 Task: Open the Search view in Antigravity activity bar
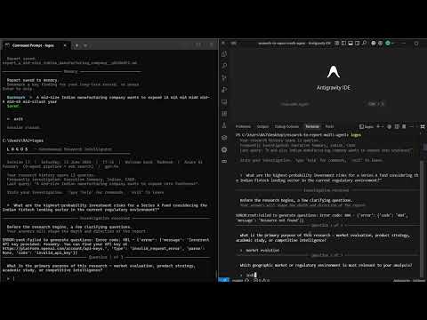click(x=224, y=66)
